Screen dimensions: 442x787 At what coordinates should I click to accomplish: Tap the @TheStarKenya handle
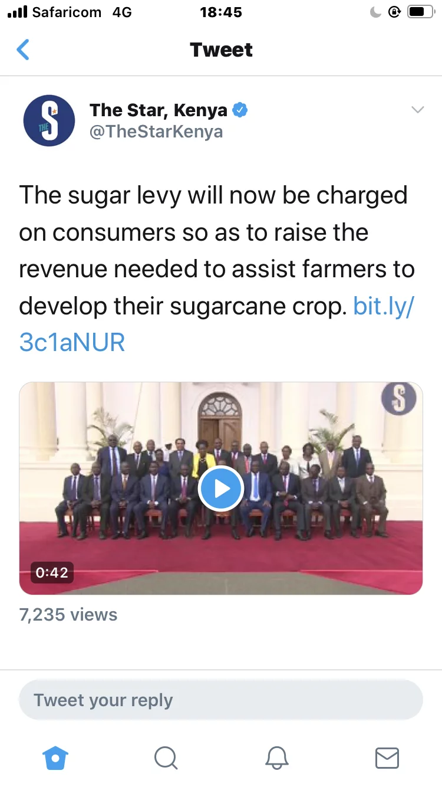(x=156, y=131)
